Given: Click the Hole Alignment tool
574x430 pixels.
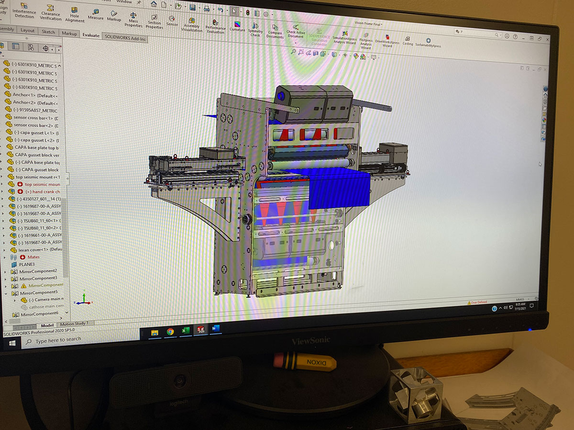Looking at the screenshot, I should click(75, 14).
